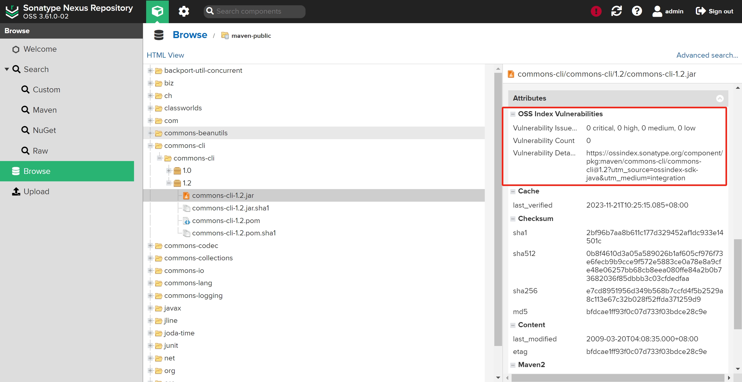Open Server administration gear icon
742x382 pixels.
[x=184, y=12]
